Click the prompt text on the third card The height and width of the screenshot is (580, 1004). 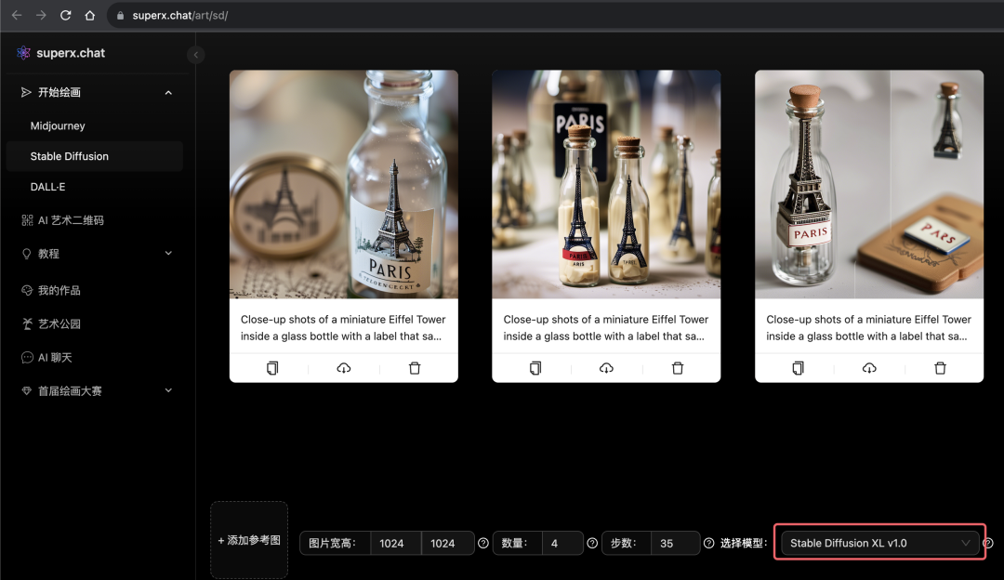pyautogui.click(x=869, y=328)
